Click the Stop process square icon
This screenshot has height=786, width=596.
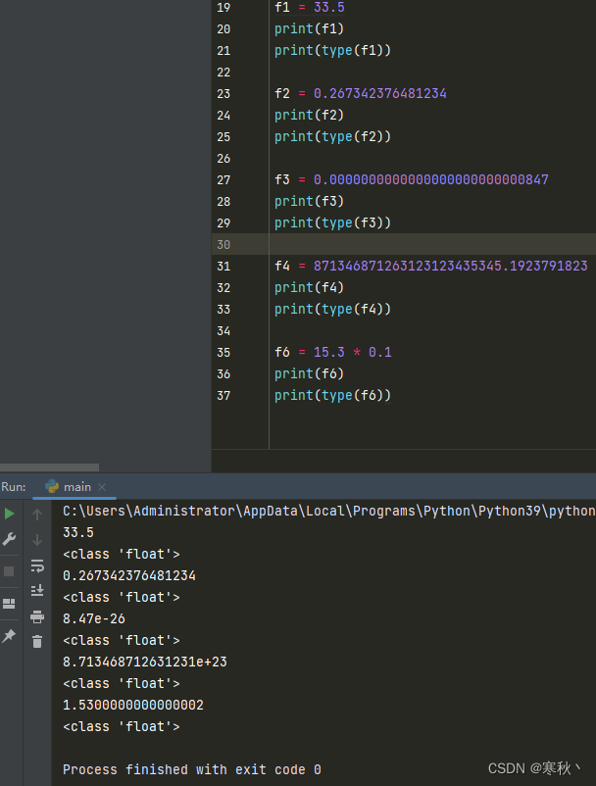pyautogui.click(x=9, y=571)
